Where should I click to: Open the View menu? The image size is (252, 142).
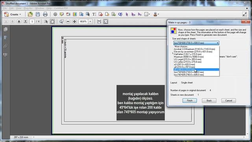tap(19, 8)
